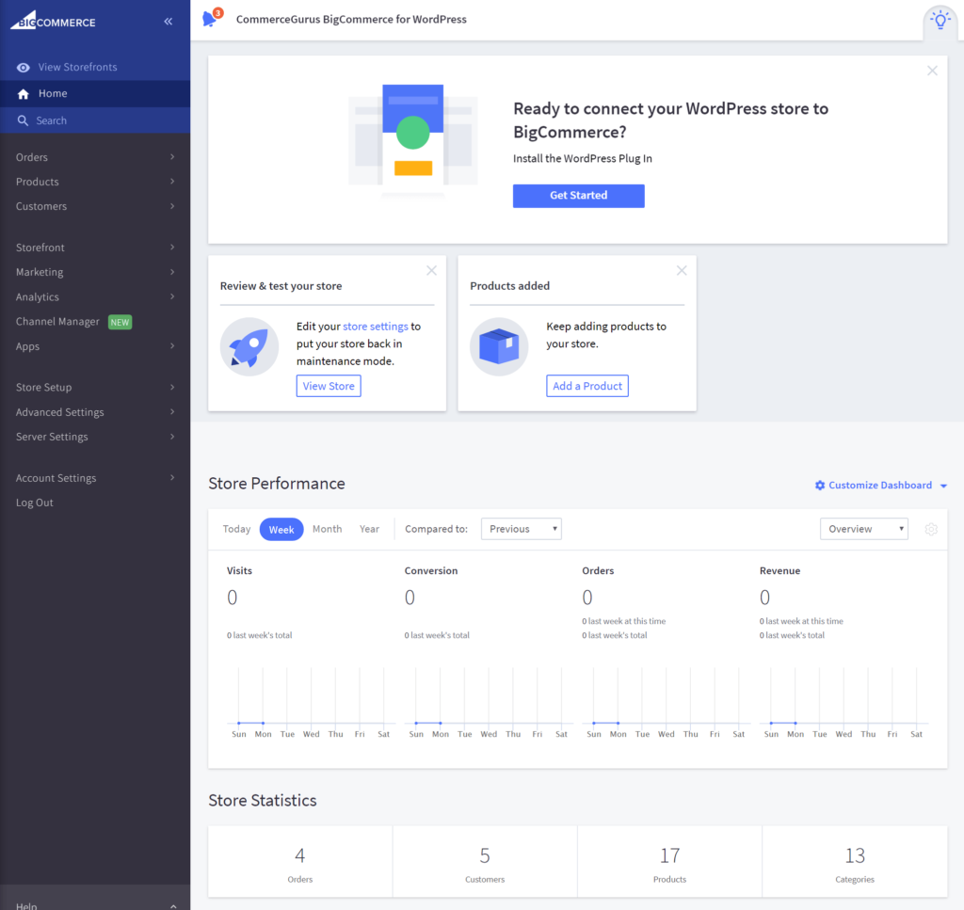Image resolution: width=964 pixels, height=910 pixels.
Task: Click the box icon in Products added card
Action: pyautogui.click(x=499, y=346)
